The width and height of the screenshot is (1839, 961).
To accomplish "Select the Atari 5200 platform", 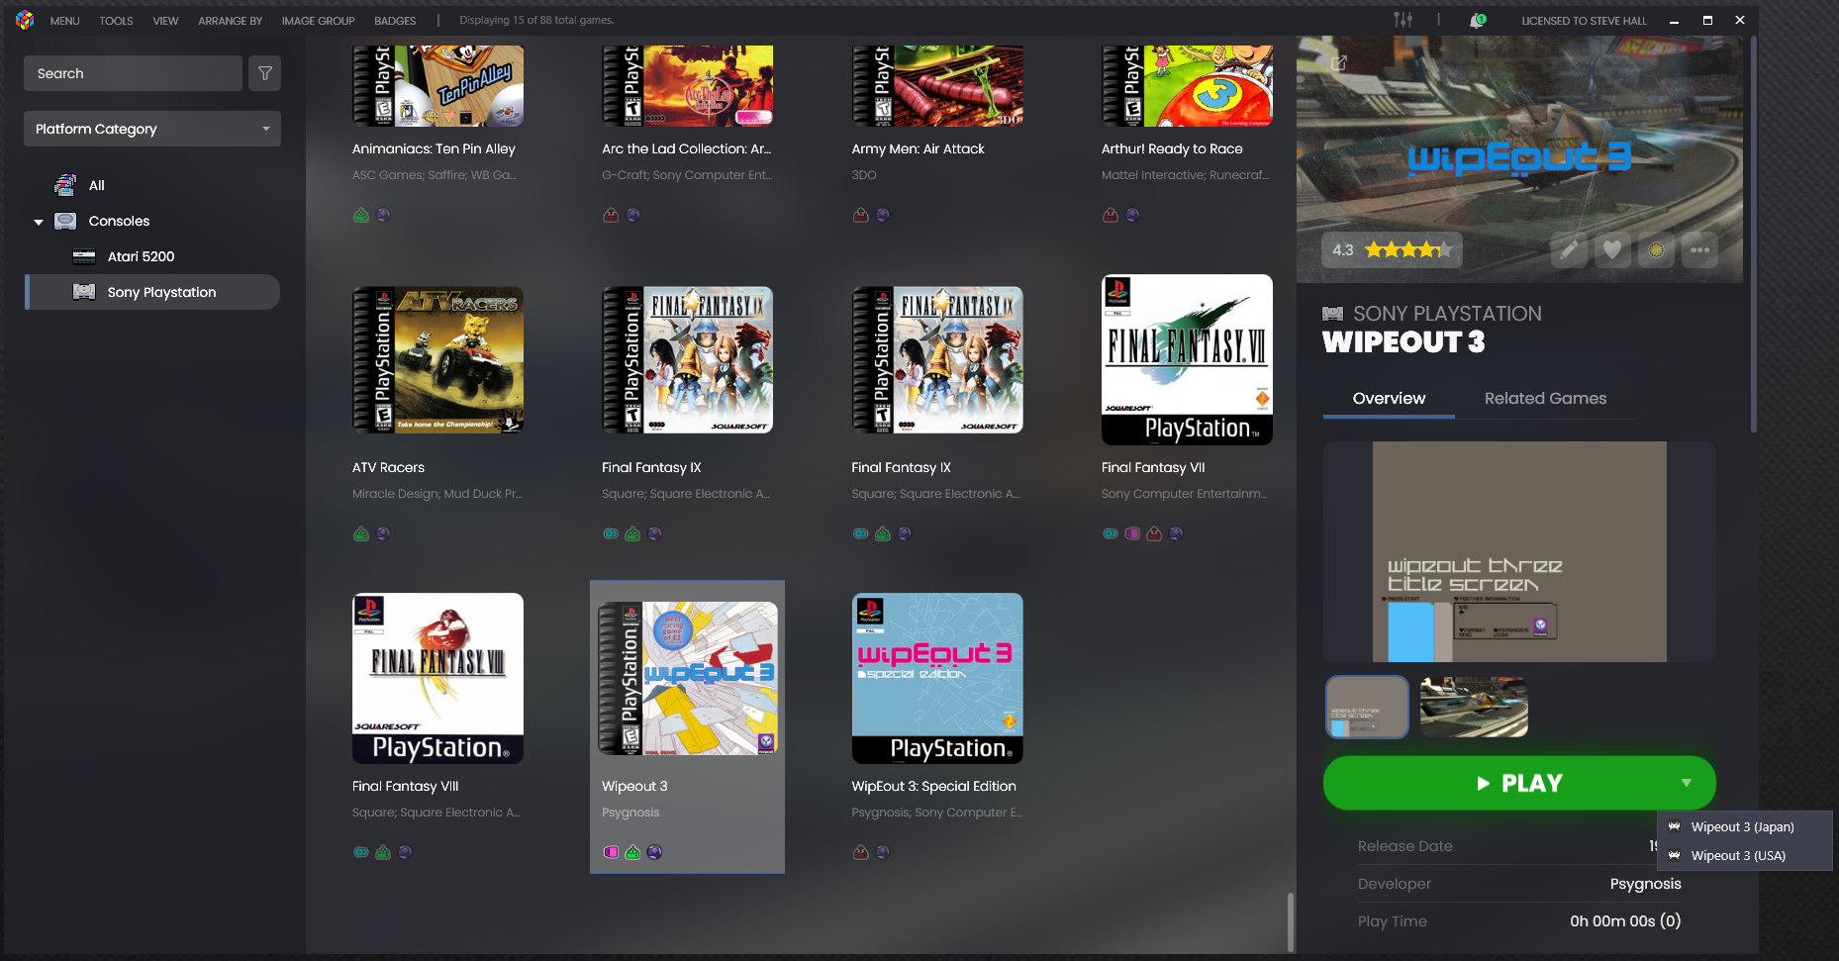I will click(x=141, y=256).
